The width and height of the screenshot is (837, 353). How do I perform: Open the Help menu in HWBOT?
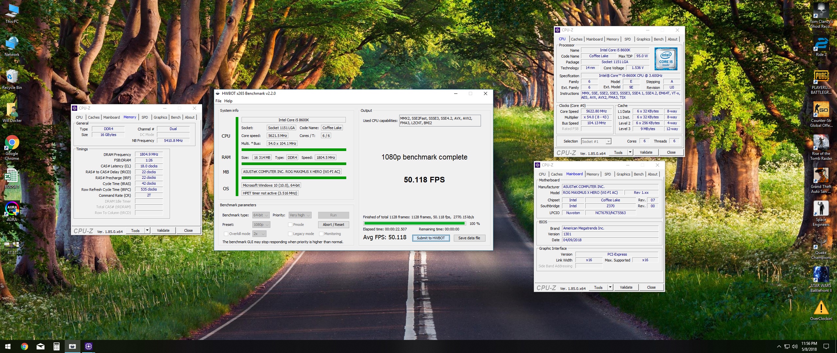click(x=228, y=101)
